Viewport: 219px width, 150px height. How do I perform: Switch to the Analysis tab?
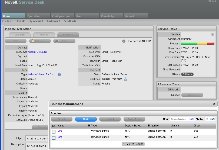pyautogui.click(x=44, y=35)
